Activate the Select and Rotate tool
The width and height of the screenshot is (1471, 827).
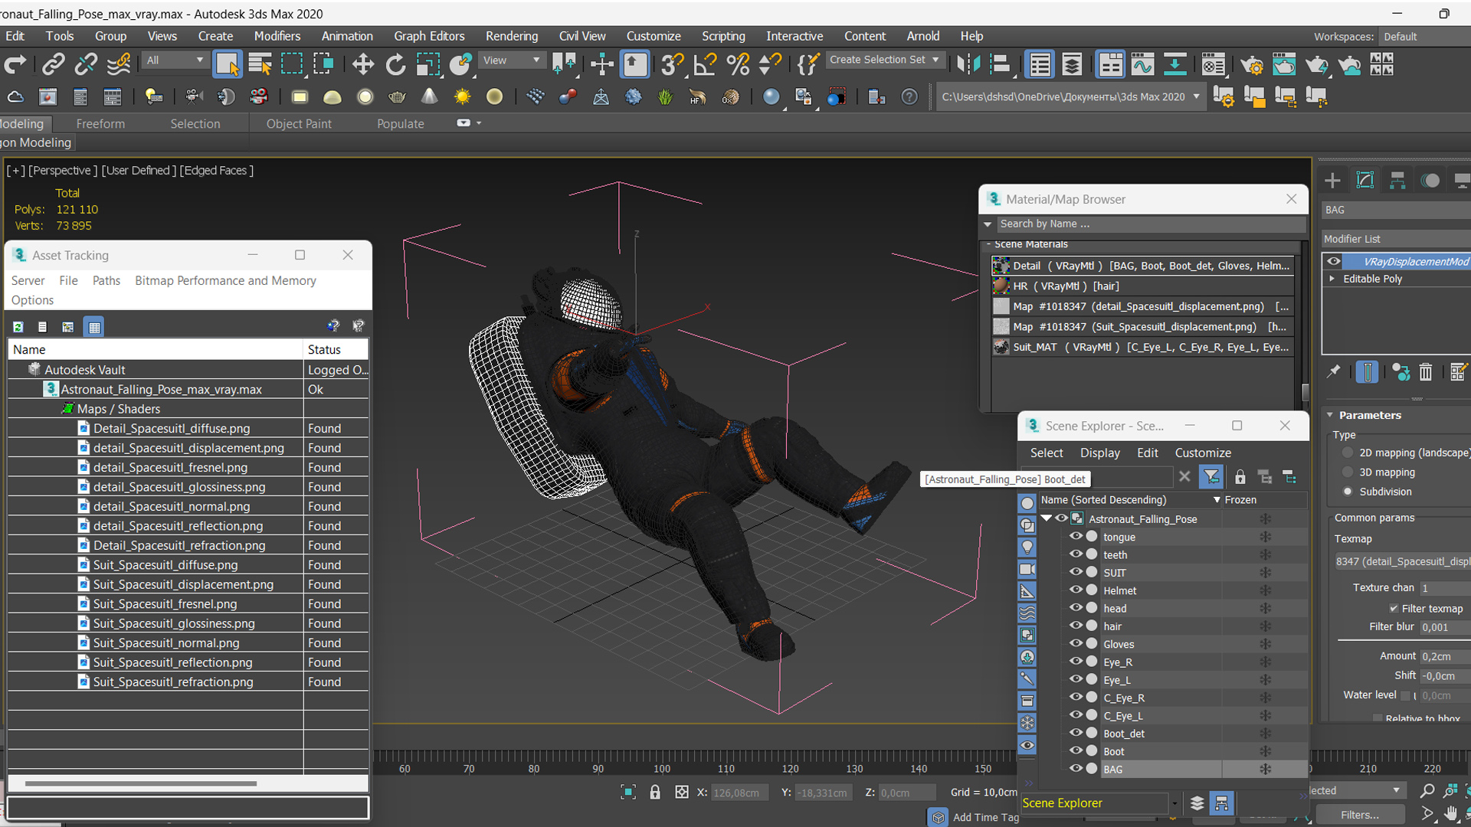tap(395, 65)
